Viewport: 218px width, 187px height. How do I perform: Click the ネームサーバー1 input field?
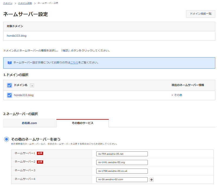coord(122,154)
